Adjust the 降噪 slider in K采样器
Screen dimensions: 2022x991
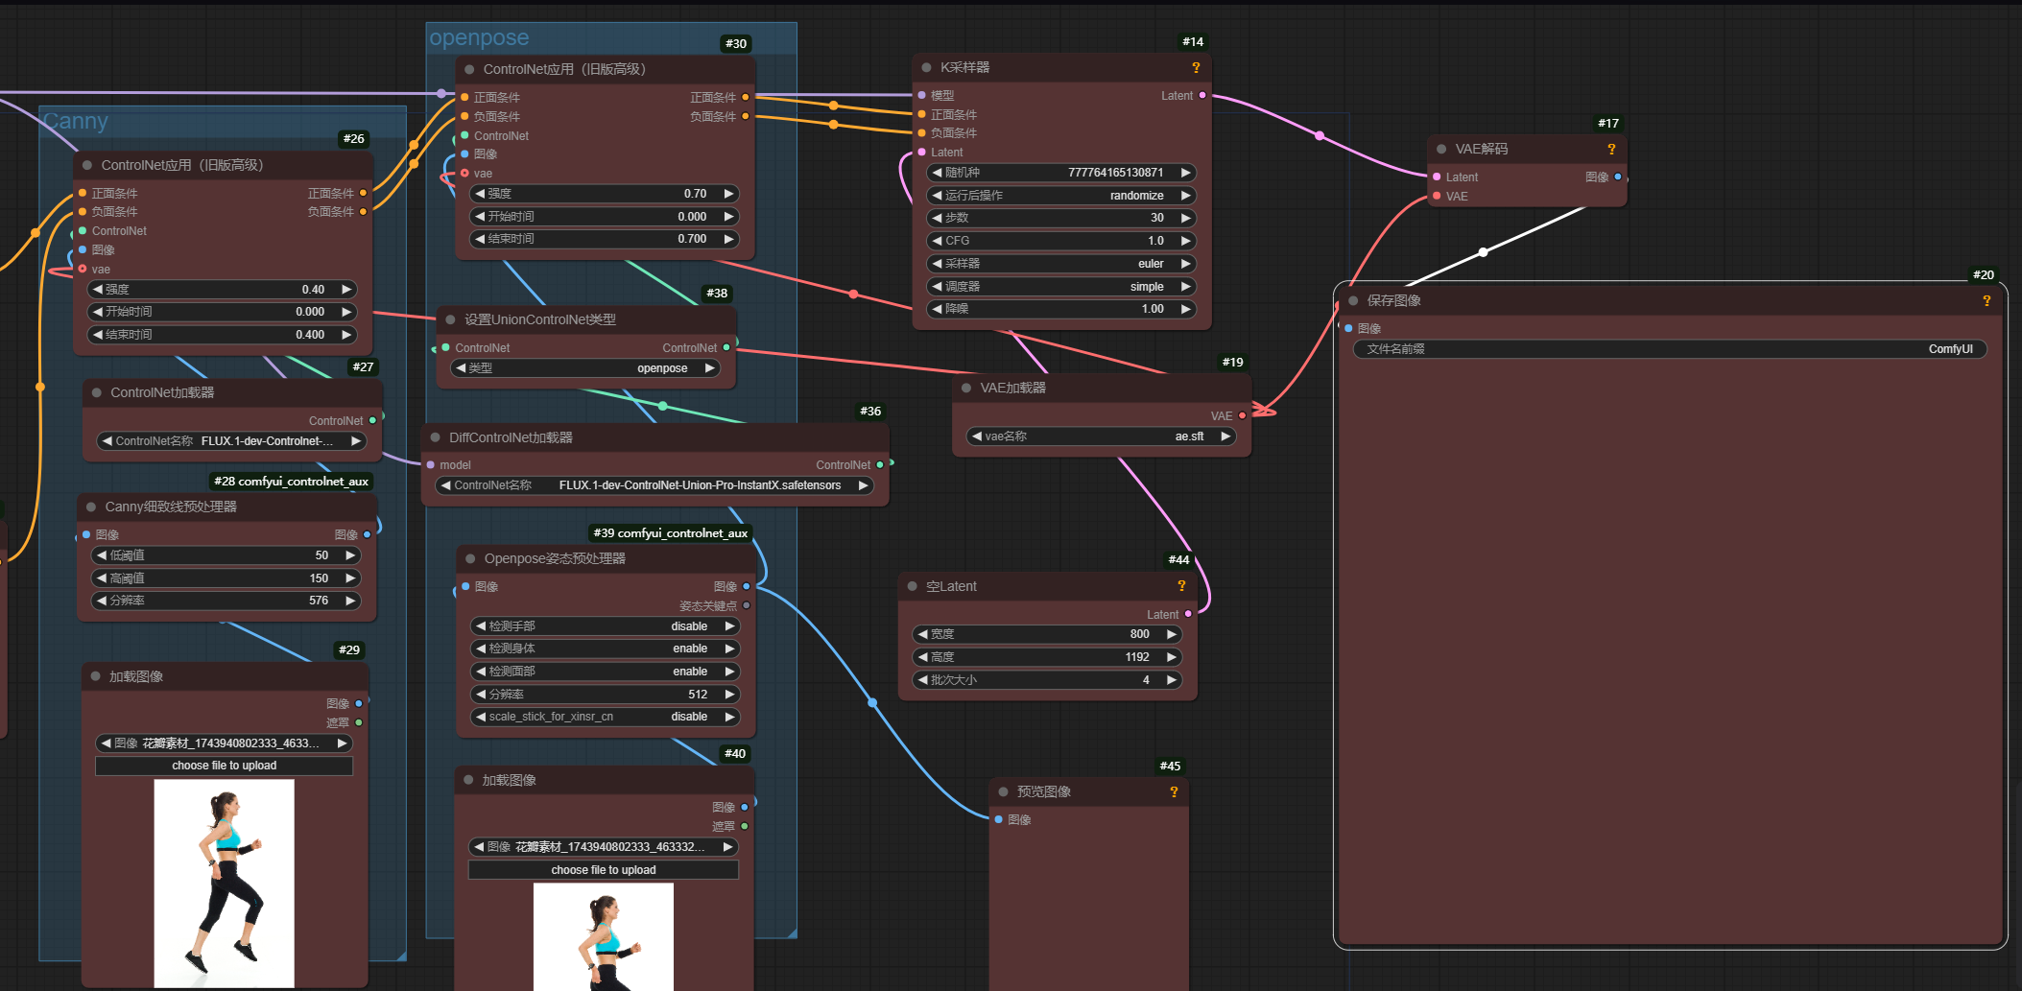click(1060, 309)
